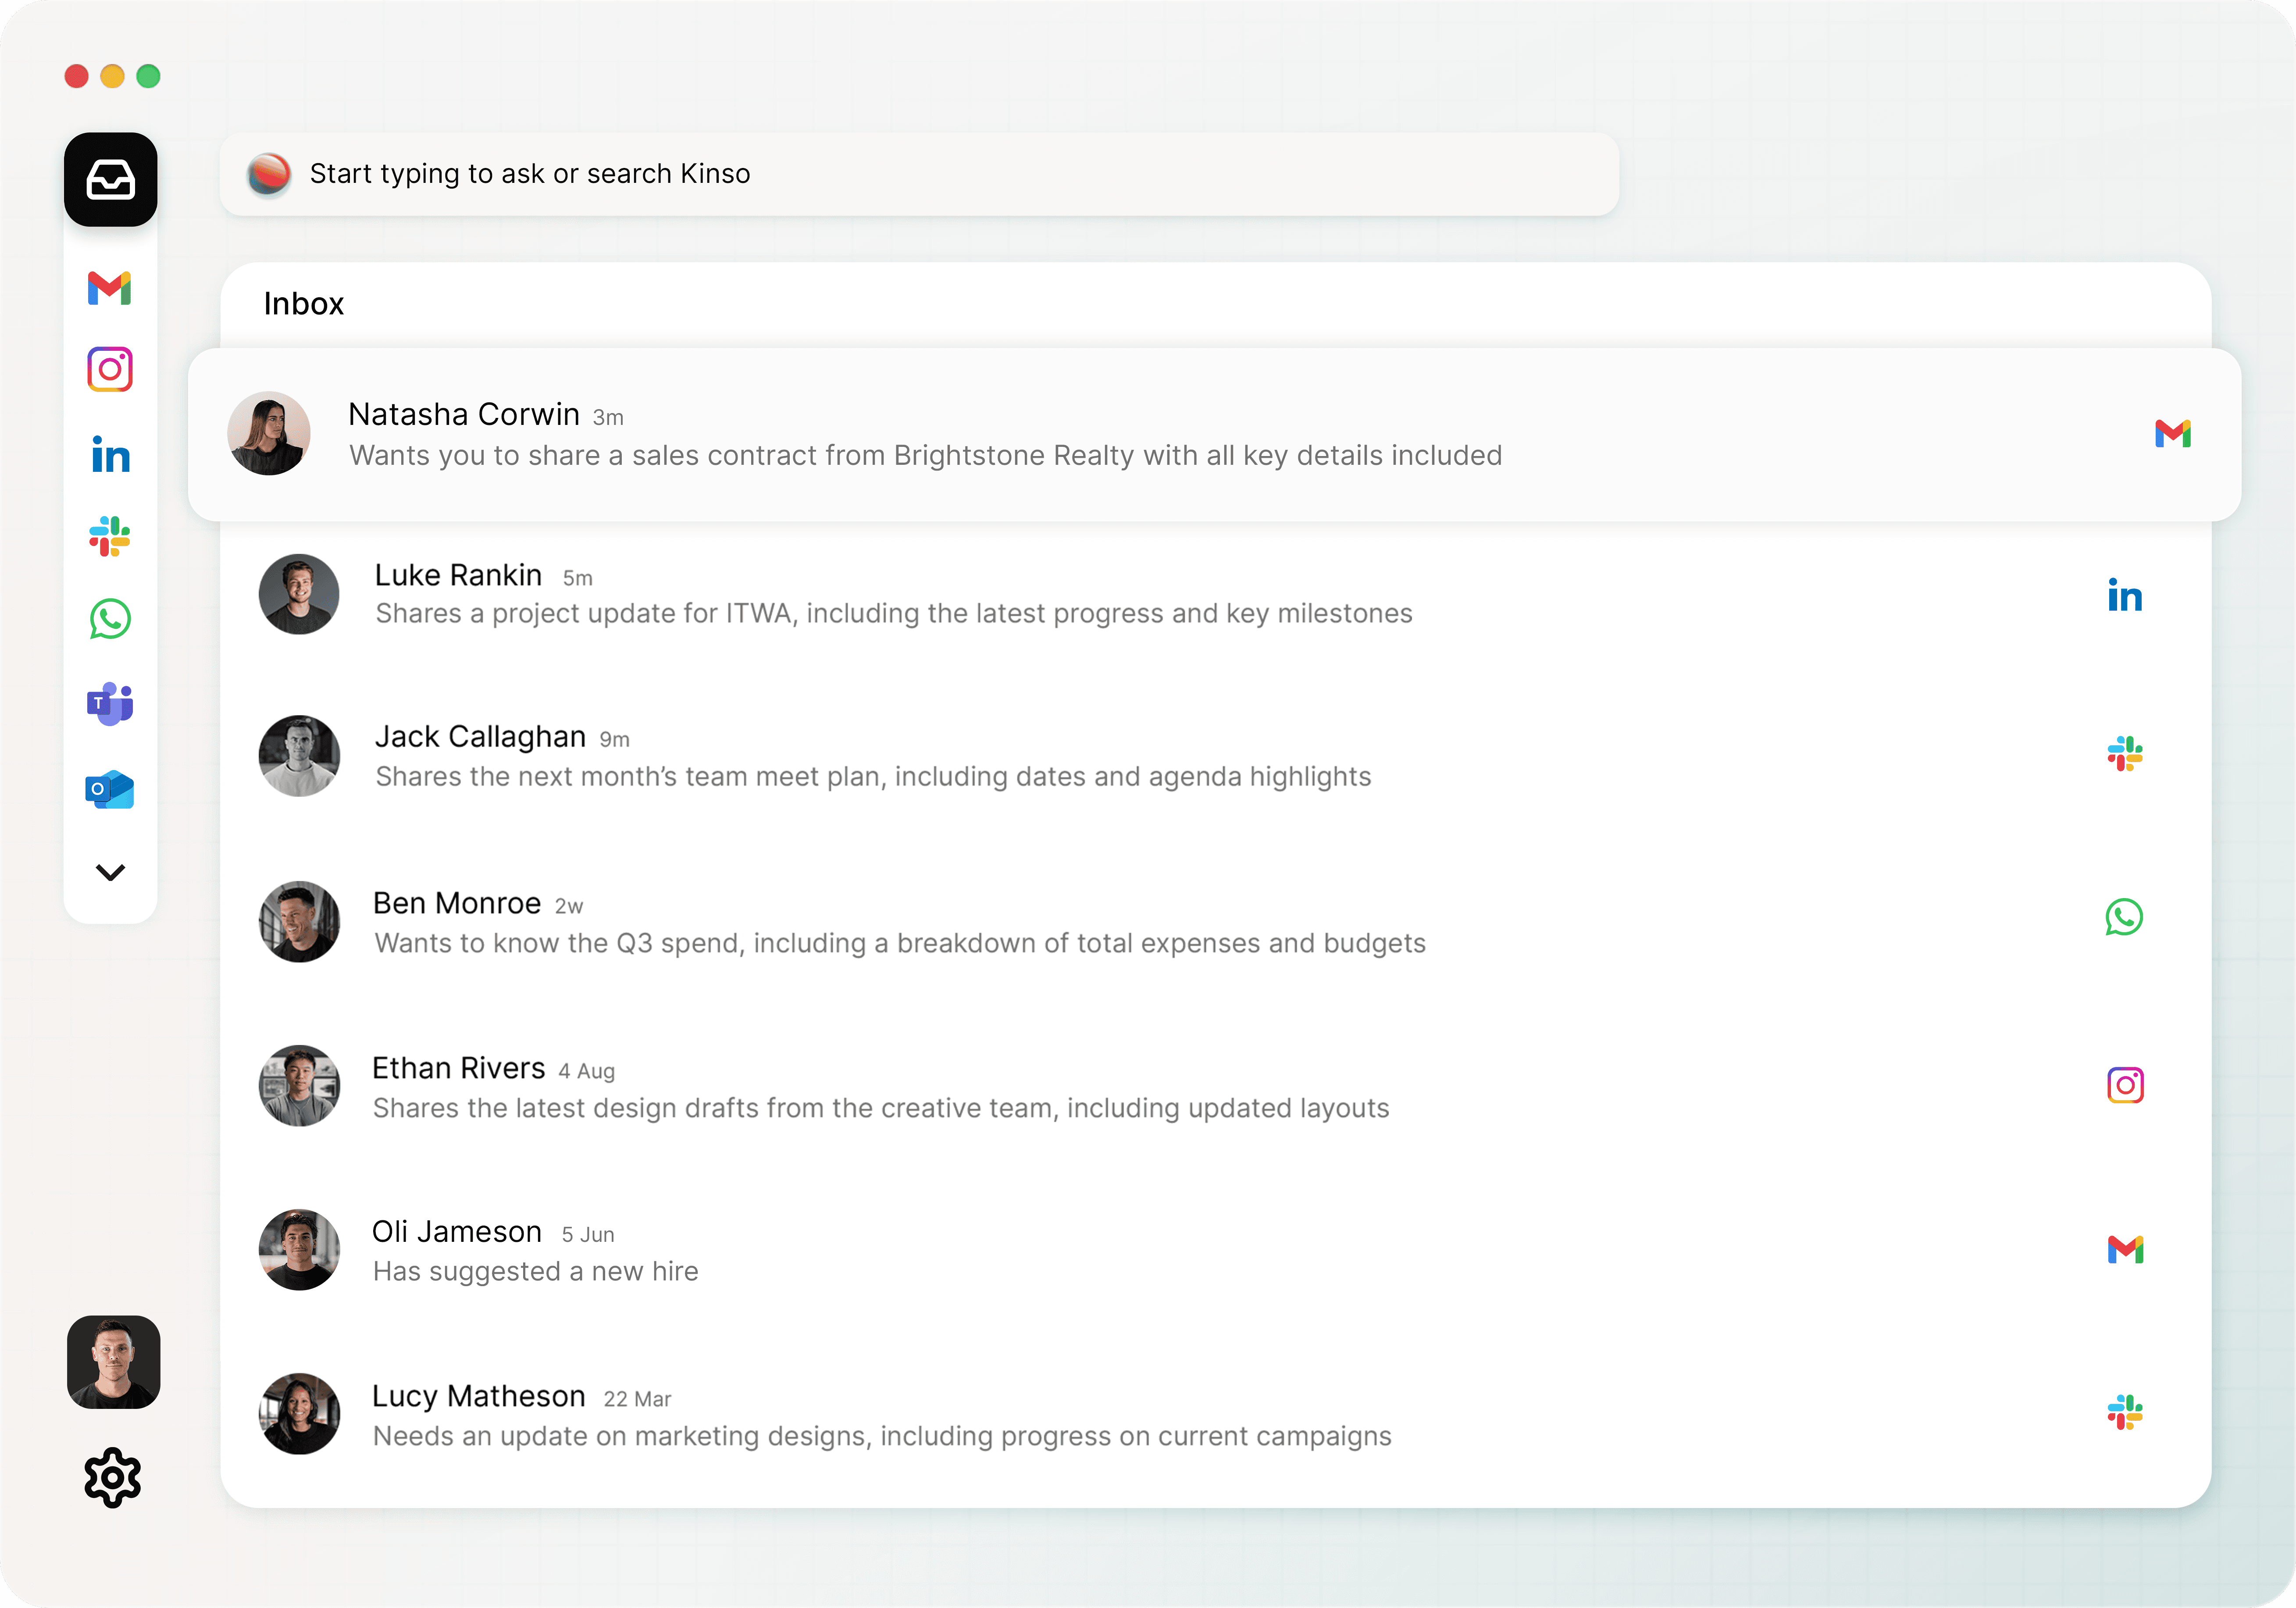The width and height of the screenshot is (2296, 1608).
Task: Select Microsoft Teams icon in sidebar
Action: (110, 704)
